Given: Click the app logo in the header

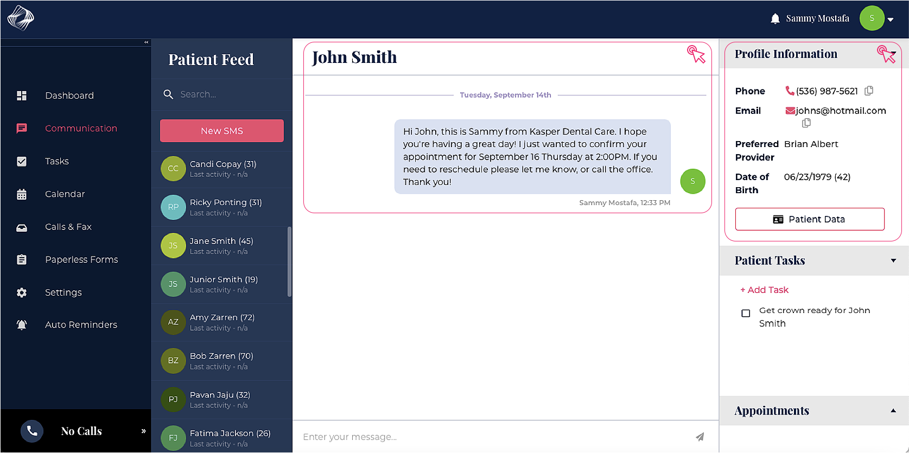Looking at the screenshot, I should tap(21, 18).
